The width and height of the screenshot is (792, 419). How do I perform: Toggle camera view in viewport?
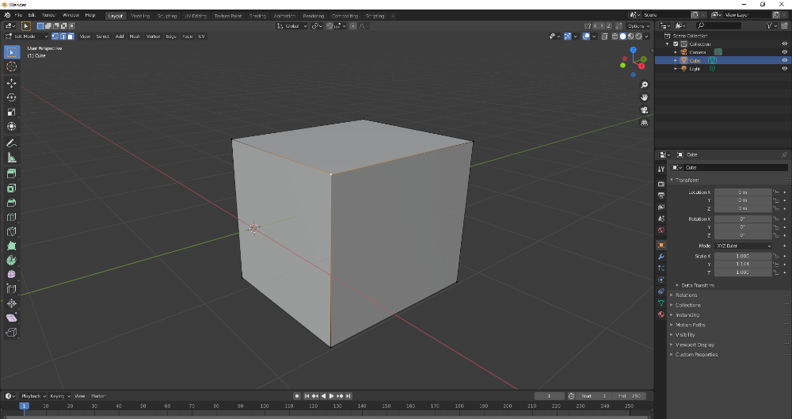(x=645, y=110)
